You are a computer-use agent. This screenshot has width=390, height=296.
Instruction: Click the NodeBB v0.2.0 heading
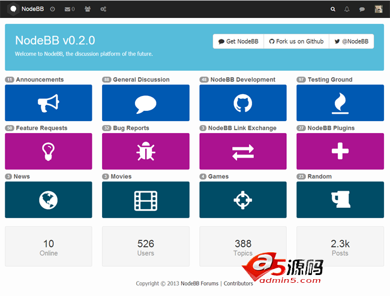(55, 41)
